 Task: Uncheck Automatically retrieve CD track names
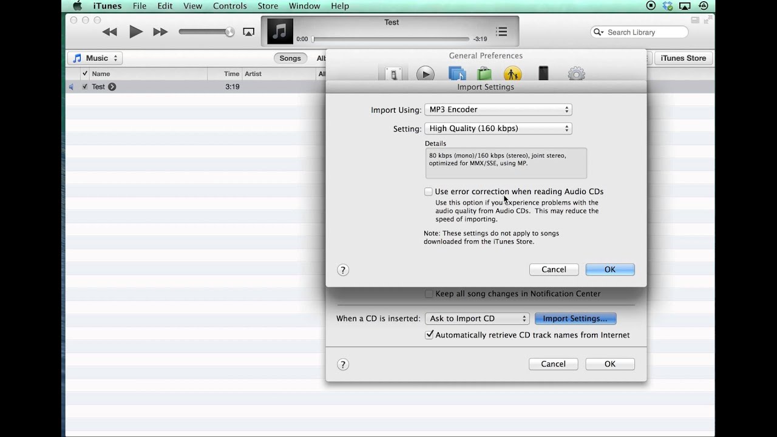429,335
